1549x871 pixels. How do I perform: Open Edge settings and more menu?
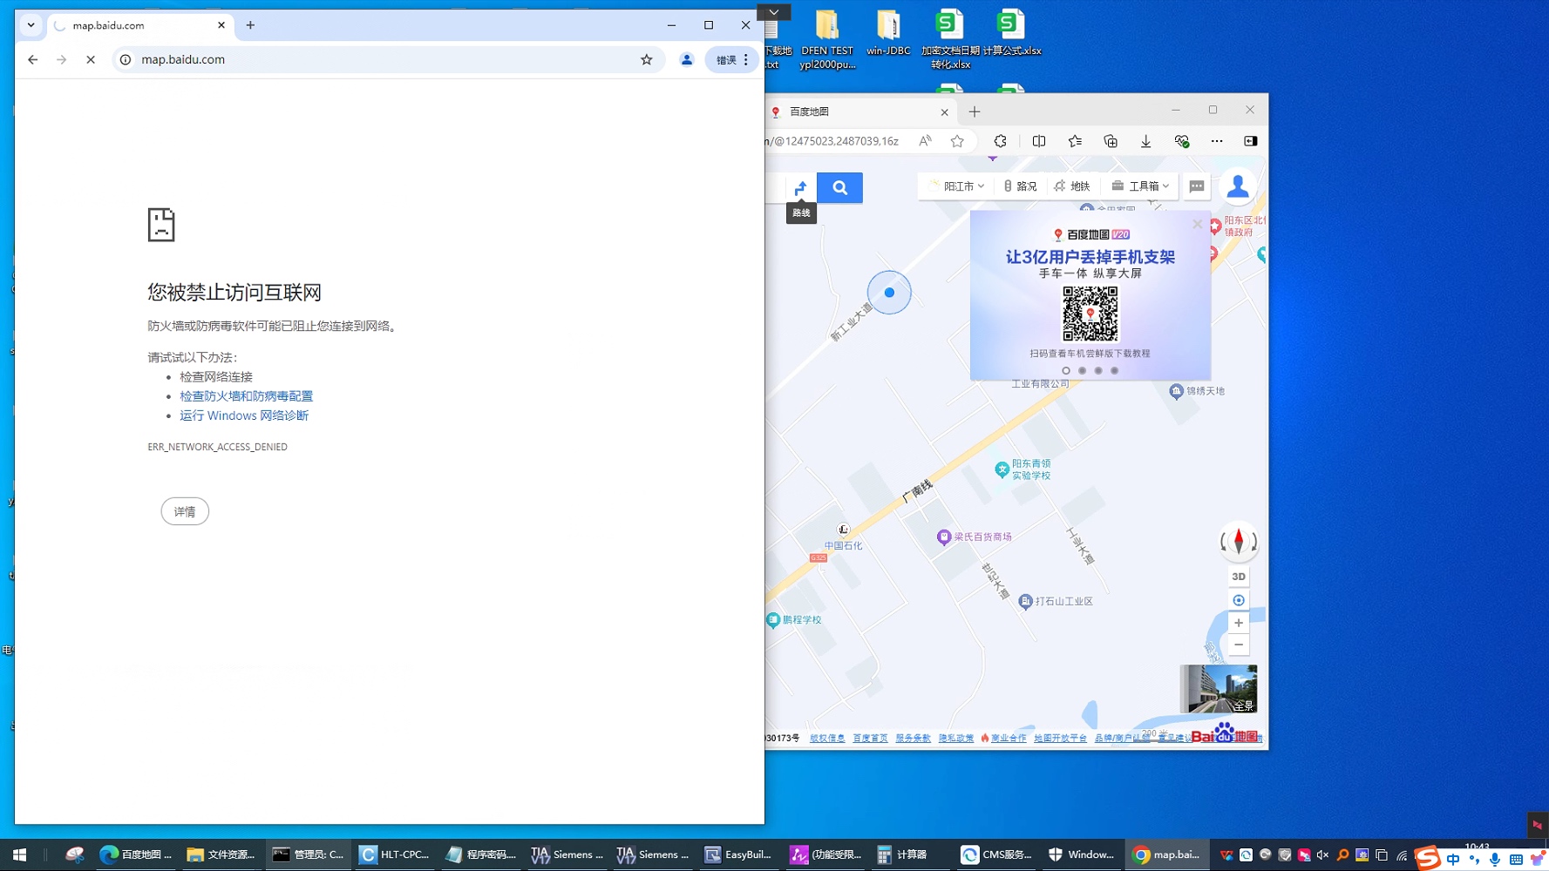[1217, 141]
